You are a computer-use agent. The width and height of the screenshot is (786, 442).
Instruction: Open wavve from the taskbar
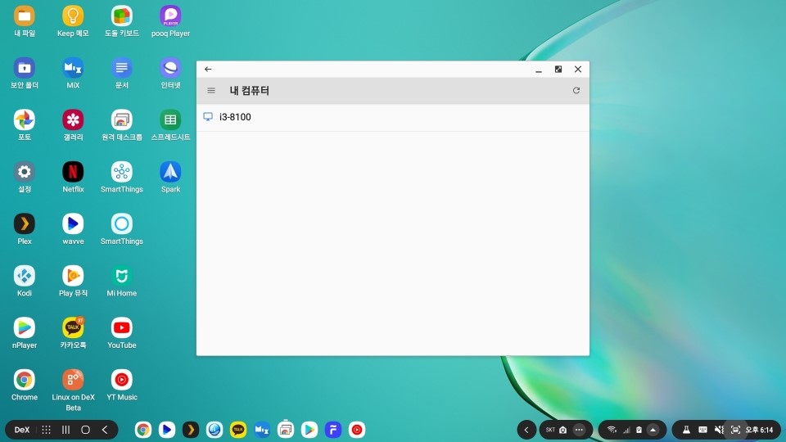click(x=167, y=430)
